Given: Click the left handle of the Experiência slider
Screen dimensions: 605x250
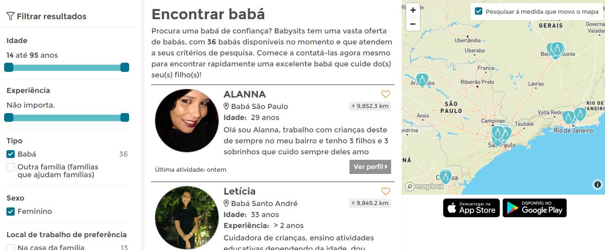Looking at the screenshot, I should coord(9,118).
